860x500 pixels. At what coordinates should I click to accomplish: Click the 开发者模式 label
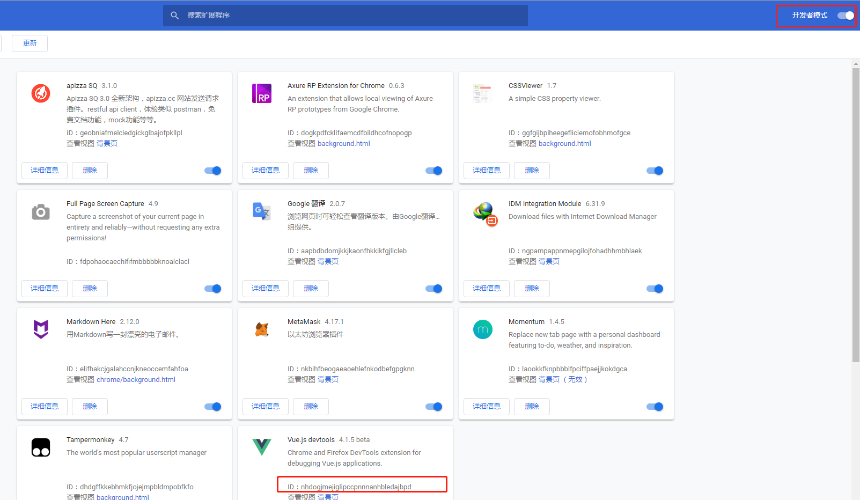810,16
